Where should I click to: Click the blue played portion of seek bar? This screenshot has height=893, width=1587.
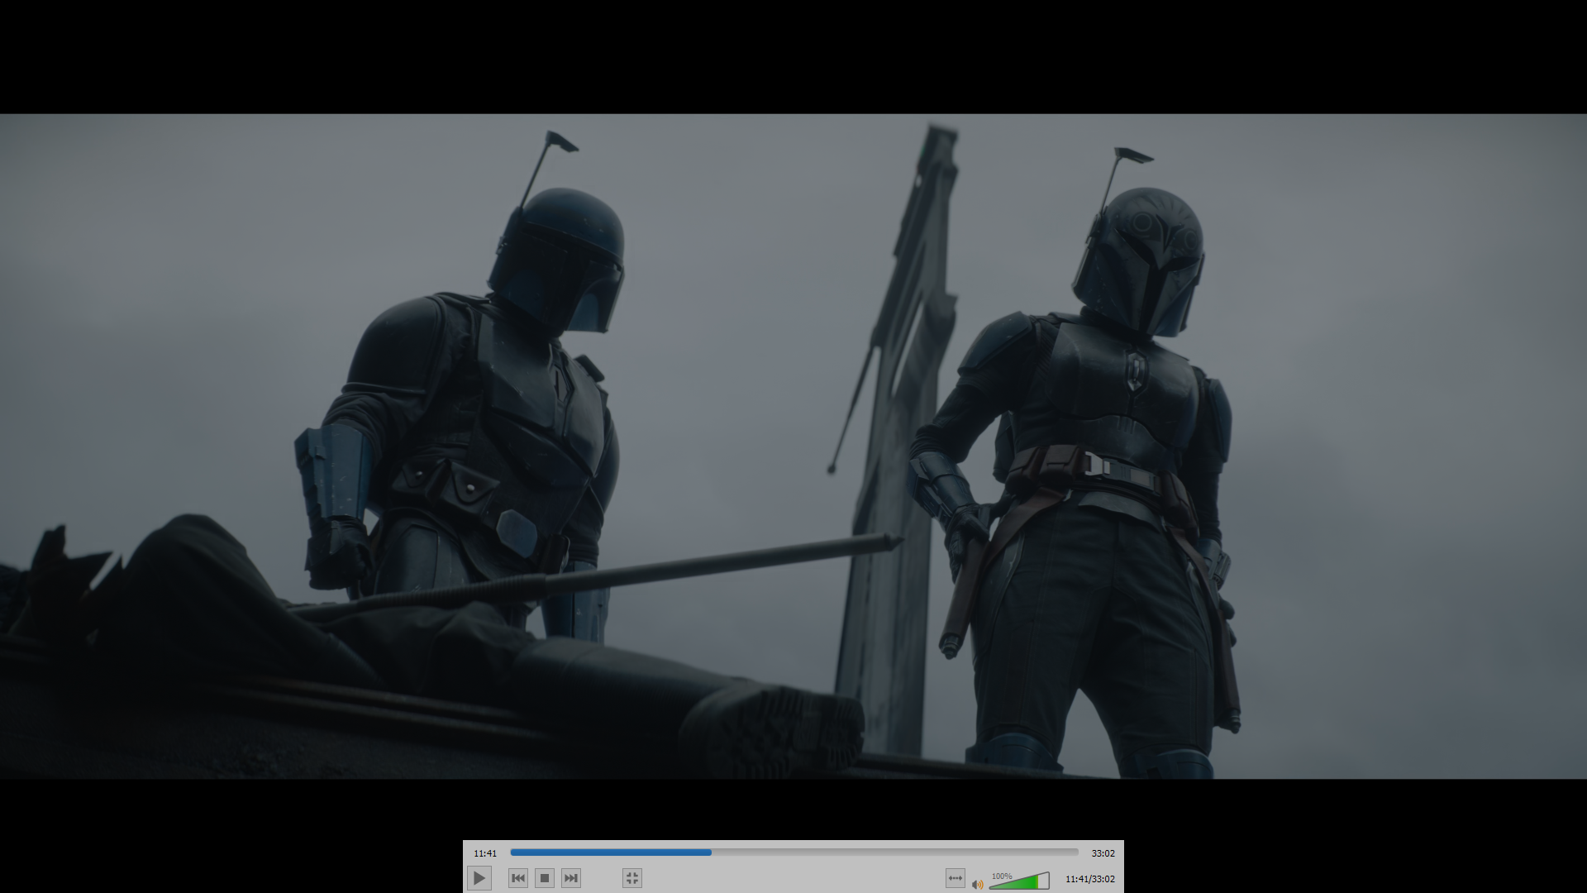point(610,852)
